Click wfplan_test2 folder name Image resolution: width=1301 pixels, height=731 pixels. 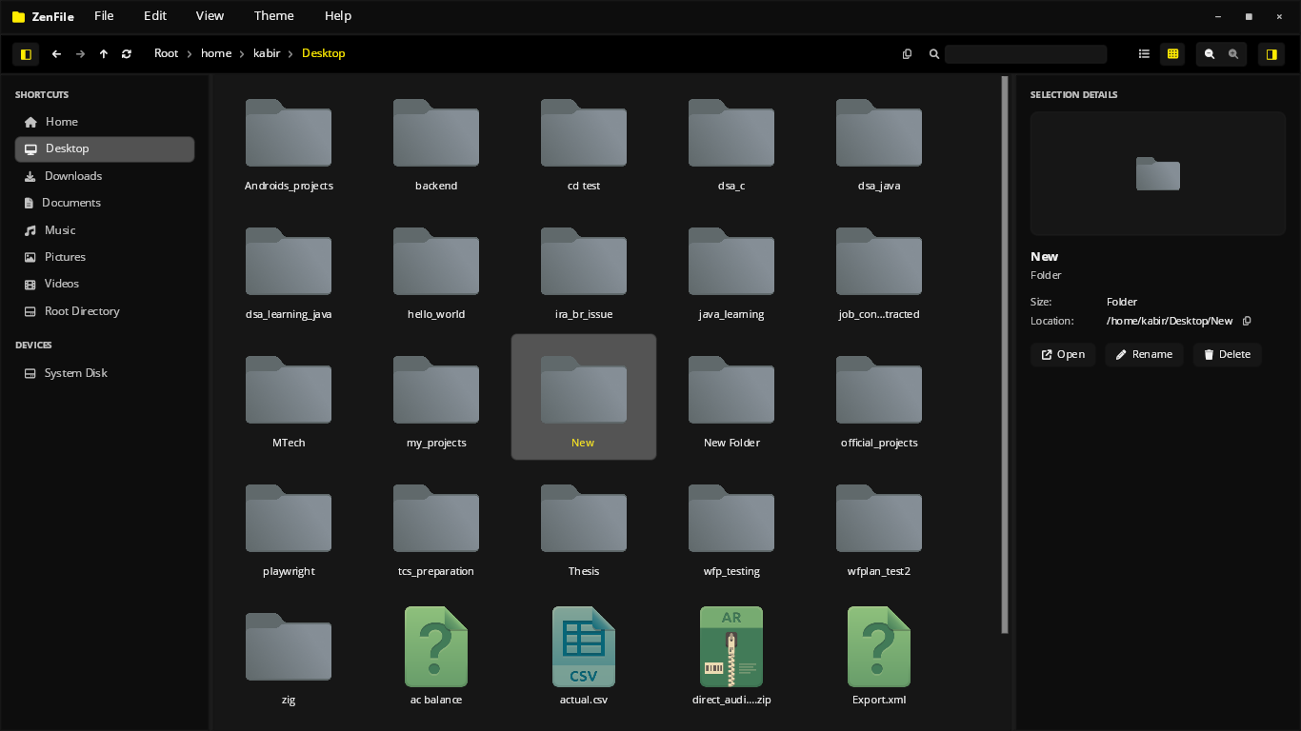coord(879,572)
